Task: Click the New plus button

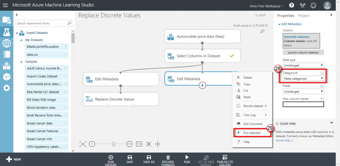Action: tap(13, 159)
